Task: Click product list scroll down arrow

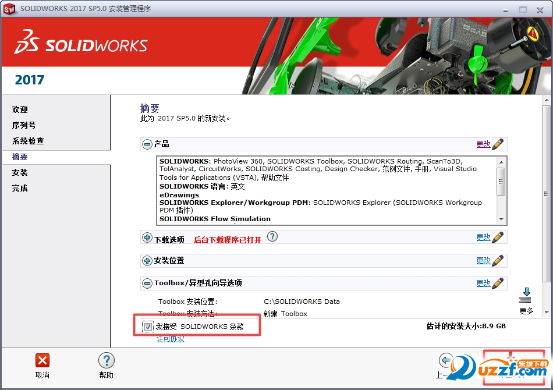Action: pos(501,219)
